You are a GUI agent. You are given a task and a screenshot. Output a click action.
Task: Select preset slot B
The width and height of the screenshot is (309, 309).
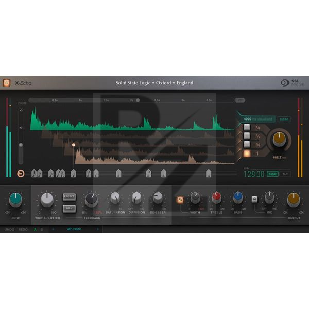click(x=41, y=229)
